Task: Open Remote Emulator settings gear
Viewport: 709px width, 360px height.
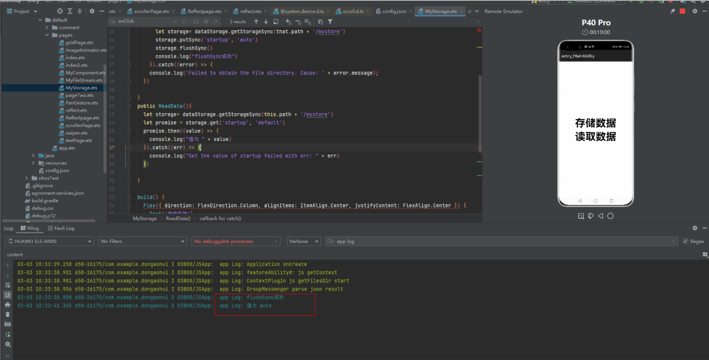Action: [x=695, y=11]
